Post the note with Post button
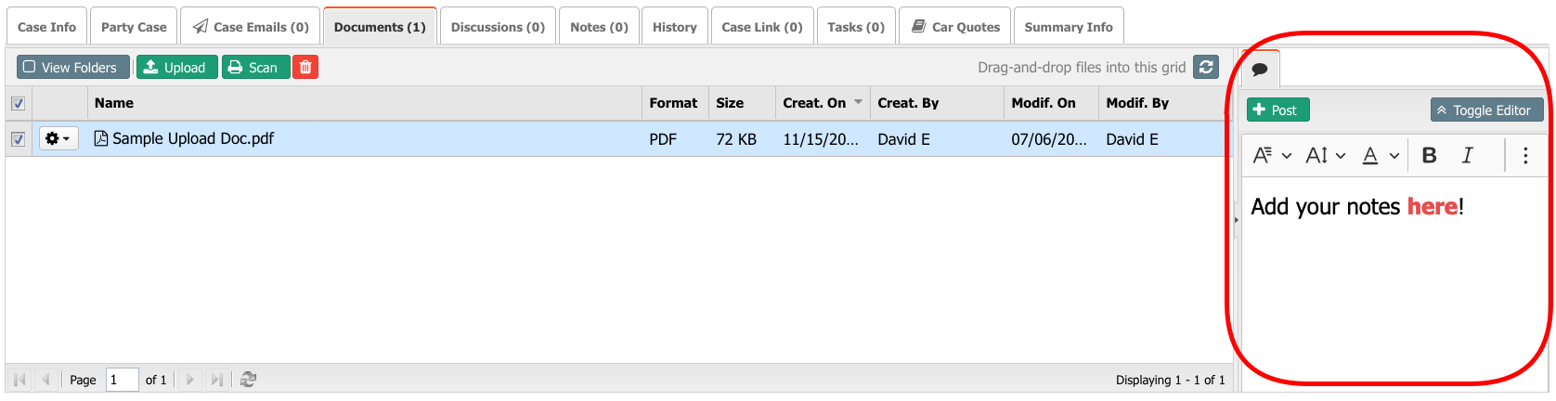This screenshot has height=401, width=1556. click(x=1277, y=110)
